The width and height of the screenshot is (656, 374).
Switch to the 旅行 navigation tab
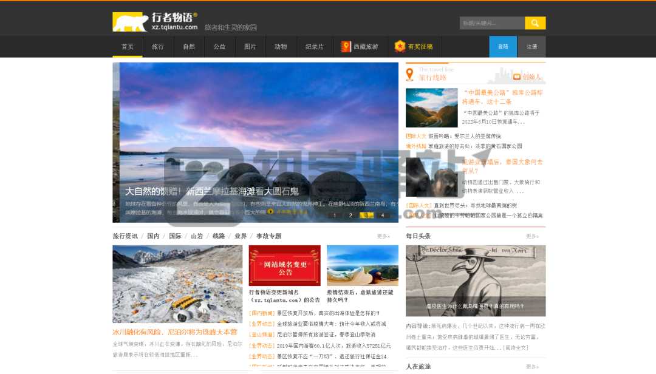(x=158, y=46)
